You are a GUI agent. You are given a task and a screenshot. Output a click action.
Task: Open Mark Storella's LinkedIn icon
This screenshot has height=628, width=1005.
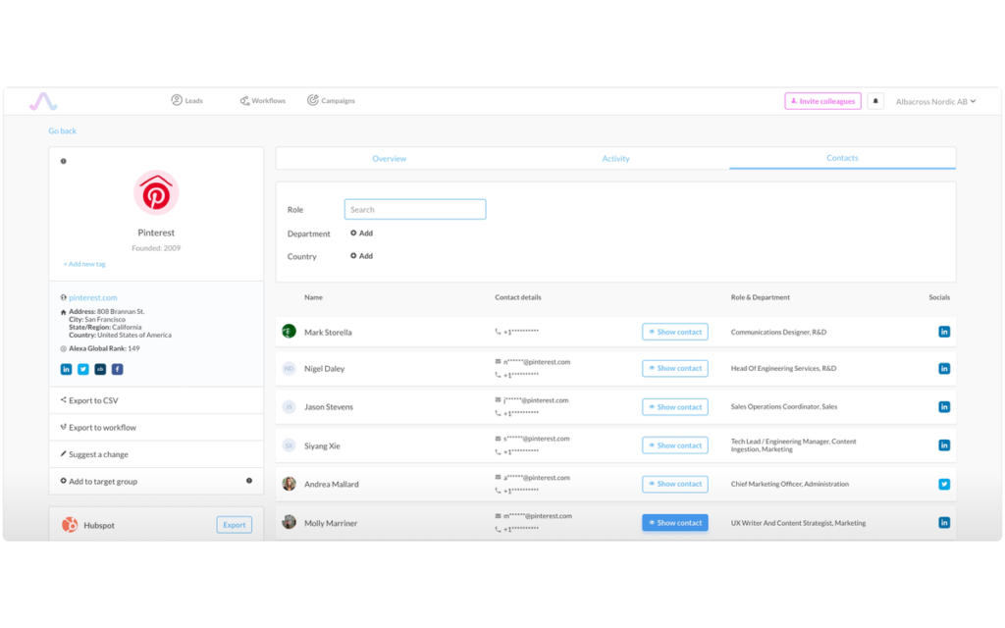[944, 332]
